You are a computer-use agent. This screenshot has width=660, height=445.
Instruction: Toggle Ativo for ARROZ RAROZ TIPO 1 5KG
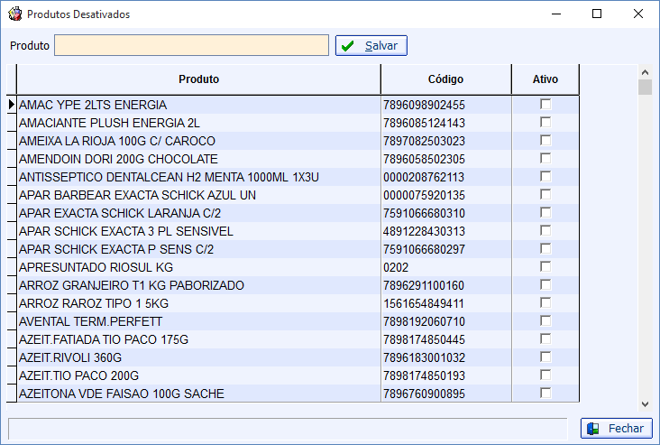click(545, 303)
